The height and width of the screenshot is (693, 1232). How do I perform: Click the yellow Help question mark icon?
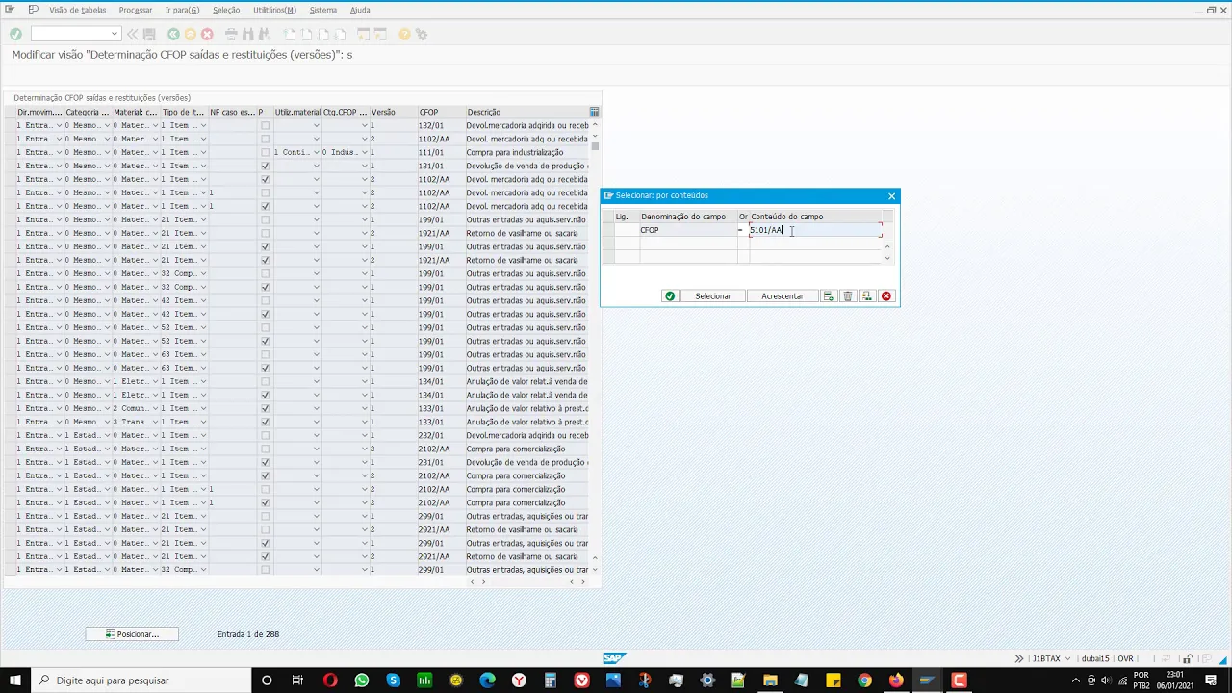coord(404,34)
